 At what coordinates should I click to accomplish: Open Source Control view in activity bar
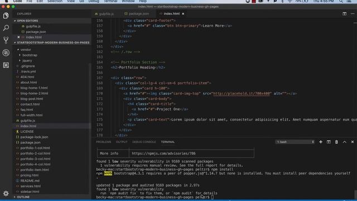click(x=6, y=40)
